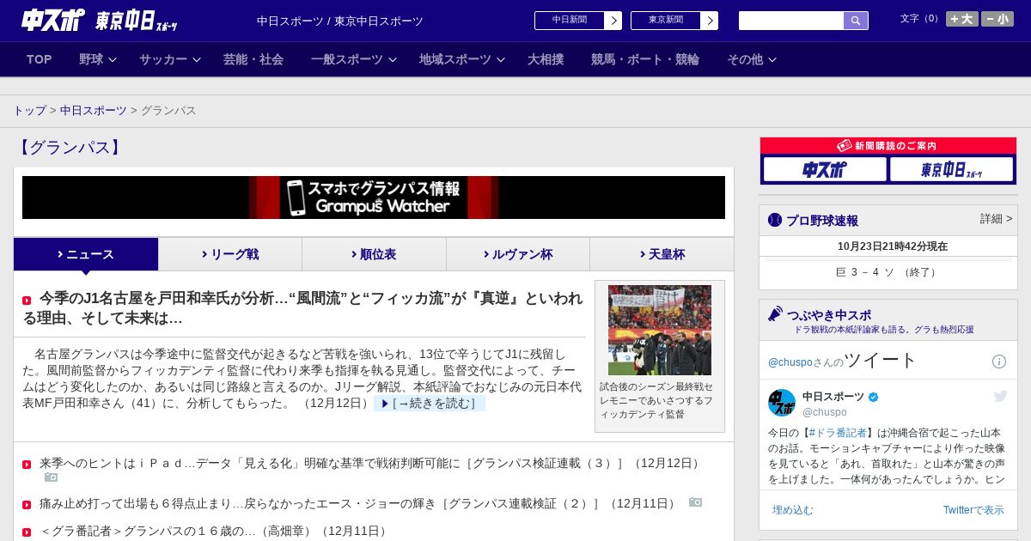Viewport: 1031px width, 541px height.
Task: Click 中スポ subscription banner button
Action: pos(825,169)
